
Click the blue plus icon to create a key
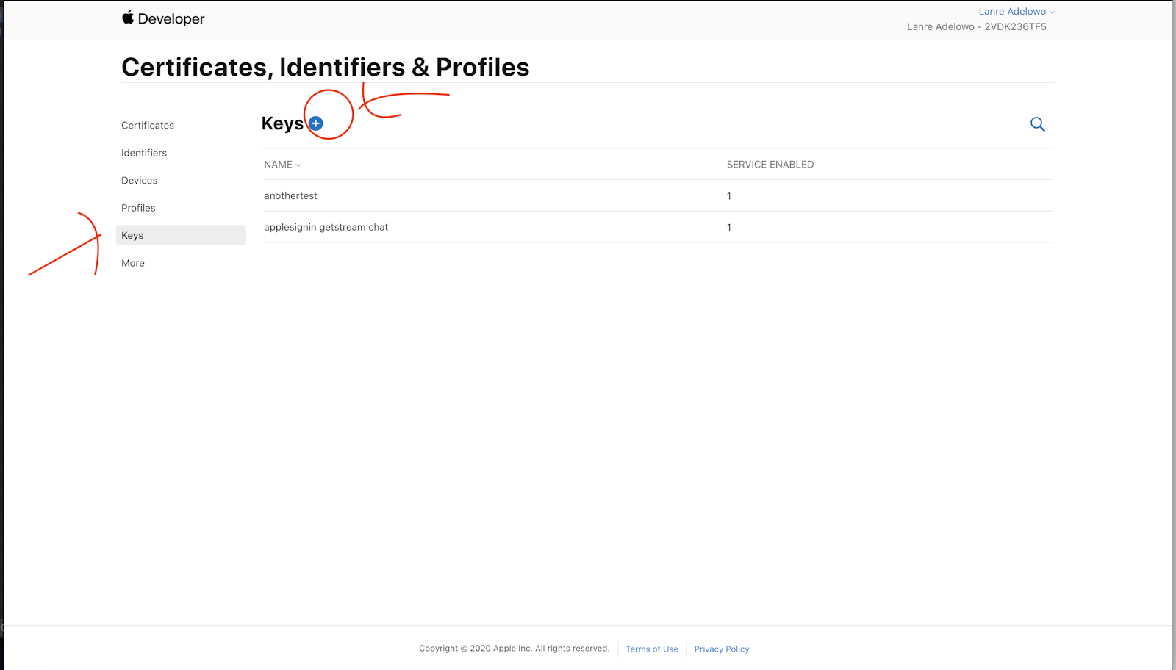pyautogui.click(x=316, y=123)
